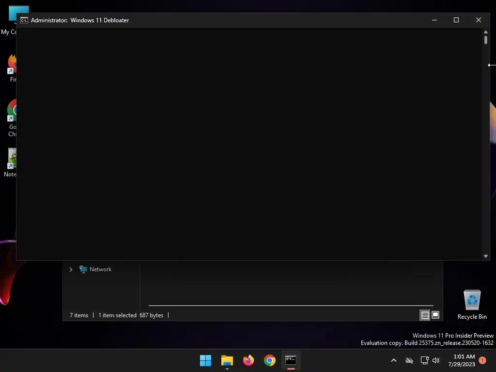Open File Explorer from the taskbar
Image resolution: width=496 pixels, height=372 pixels.
coord(227,360)
